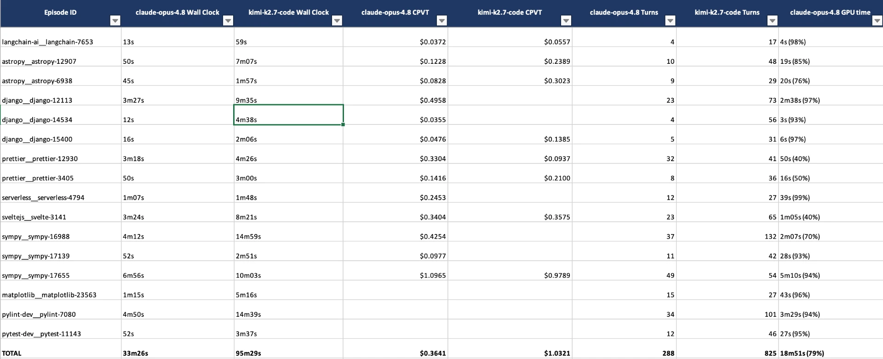Select cell django__django-15400
The width and height of the screenshot is (883, 359).
tap(61, 135)
